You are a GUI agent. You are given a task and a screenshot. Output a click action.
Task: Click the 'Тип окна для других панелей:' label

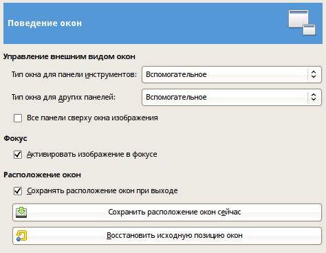tap(63, 97)
